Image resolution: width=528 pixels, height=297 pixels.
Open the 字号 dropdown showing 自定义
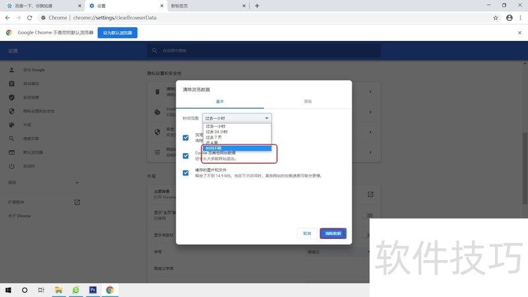click(x=337, y=251)
